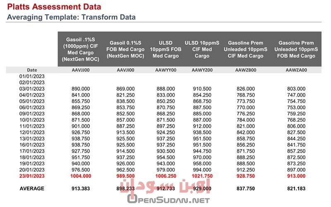Click the AAWZA00 symbol code
The image size is (331, 207).
(x=296, y=70)
